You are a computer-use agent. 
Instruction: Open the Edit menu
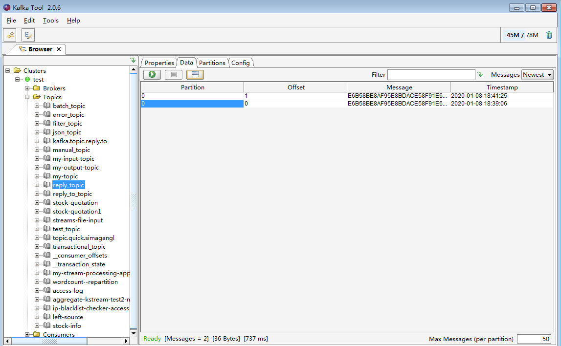pos(29,21)
